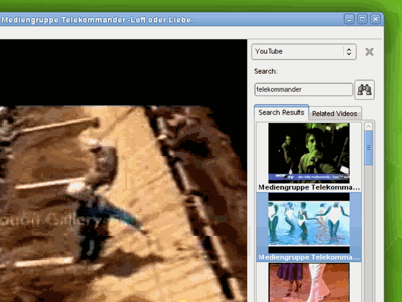Click the first result title under green thumbnail

(x=309, y=187)
